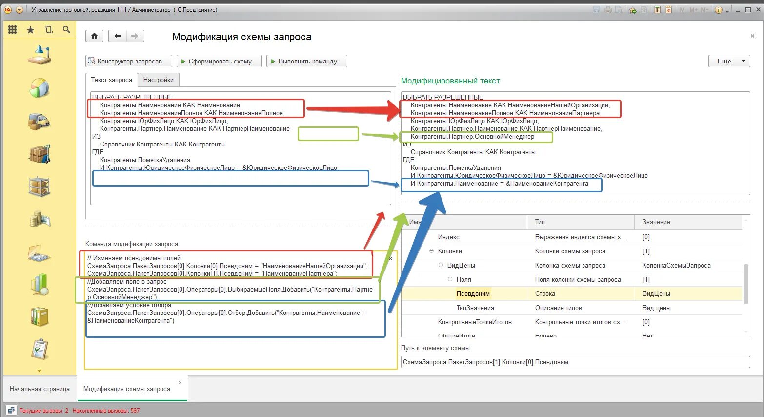
Task: Open the document folder section in sidebar
Action: (40, 252)
